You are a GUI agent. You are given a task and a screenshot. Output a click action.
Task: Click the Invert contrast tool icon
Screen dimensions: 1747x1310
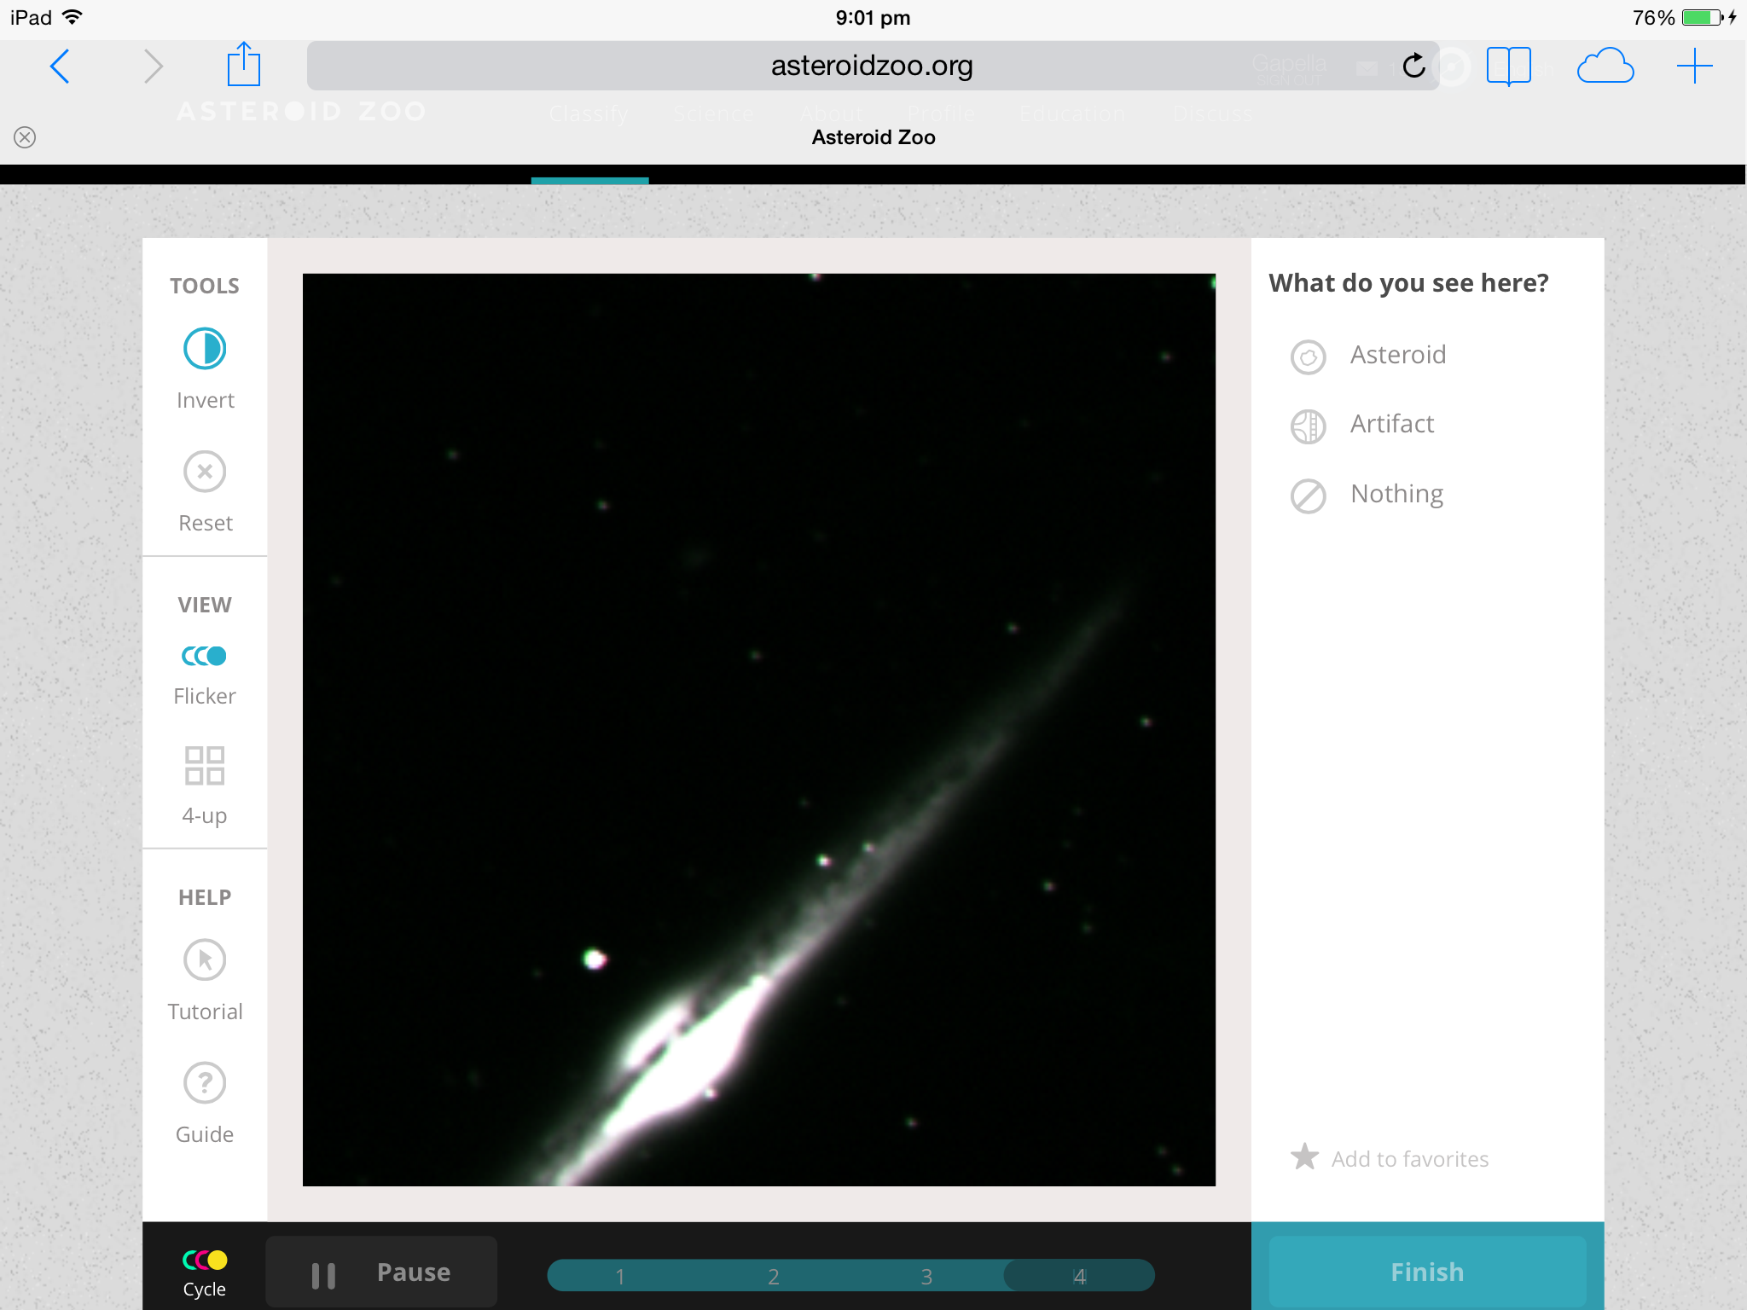tap(205, 349)
